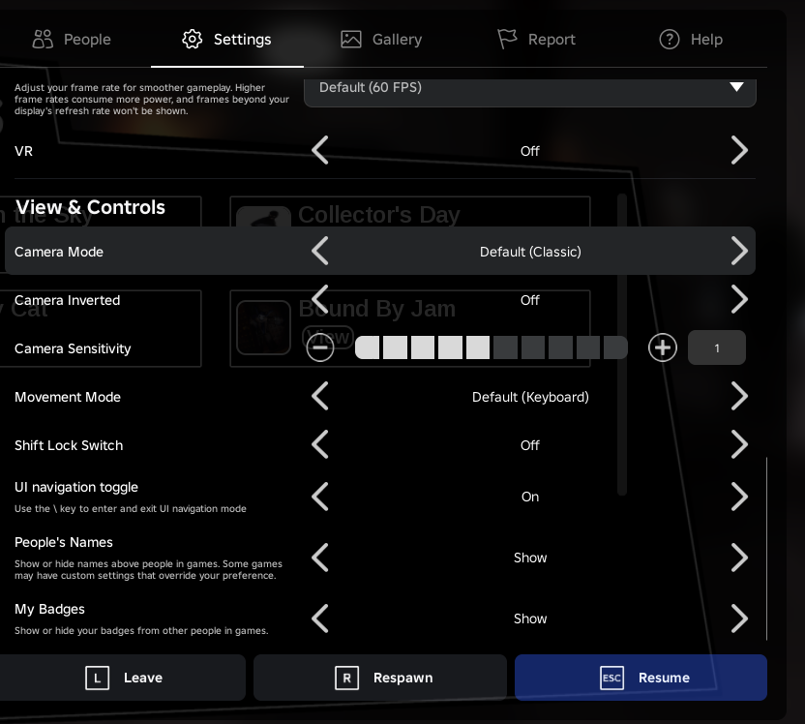805x724 pixels.
Task: Click the UI navigation On value
Action: tap(530, 497)
